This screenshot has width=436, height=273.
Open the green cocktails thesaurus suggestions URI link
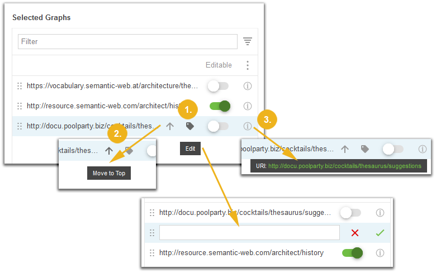[x=344, y=166]
